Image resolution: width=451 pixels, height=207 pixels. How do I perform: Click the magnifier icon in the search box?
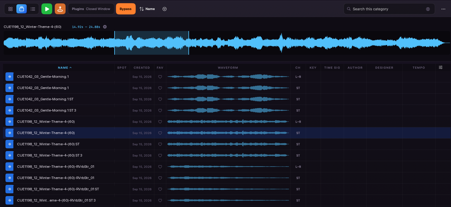tap(349, 9)
